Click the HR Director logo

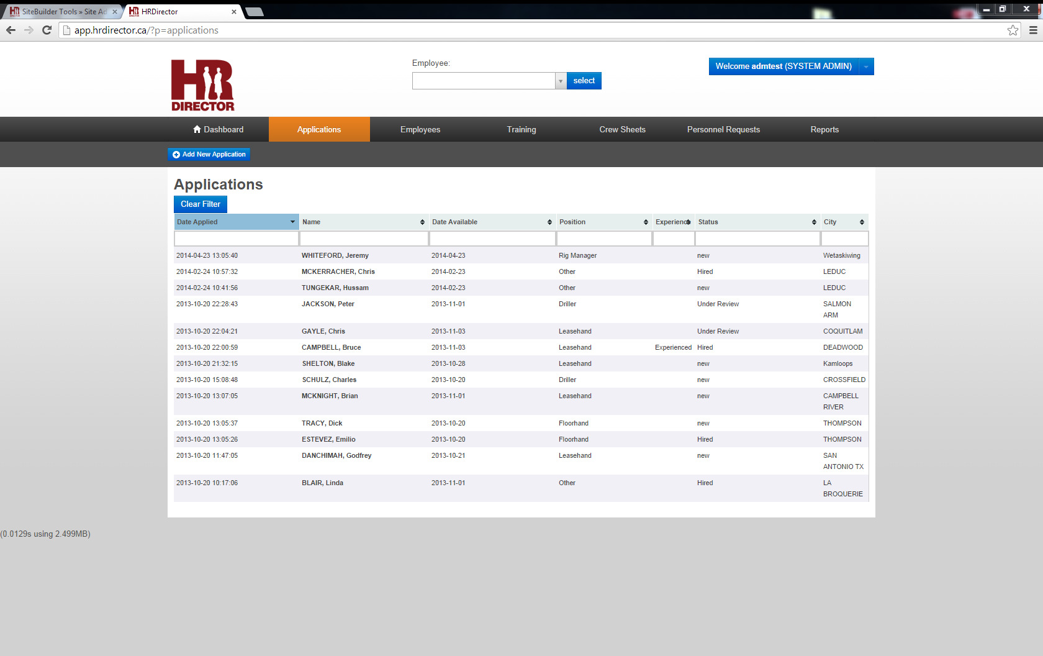pyautogui.click(x=202, y=85)
